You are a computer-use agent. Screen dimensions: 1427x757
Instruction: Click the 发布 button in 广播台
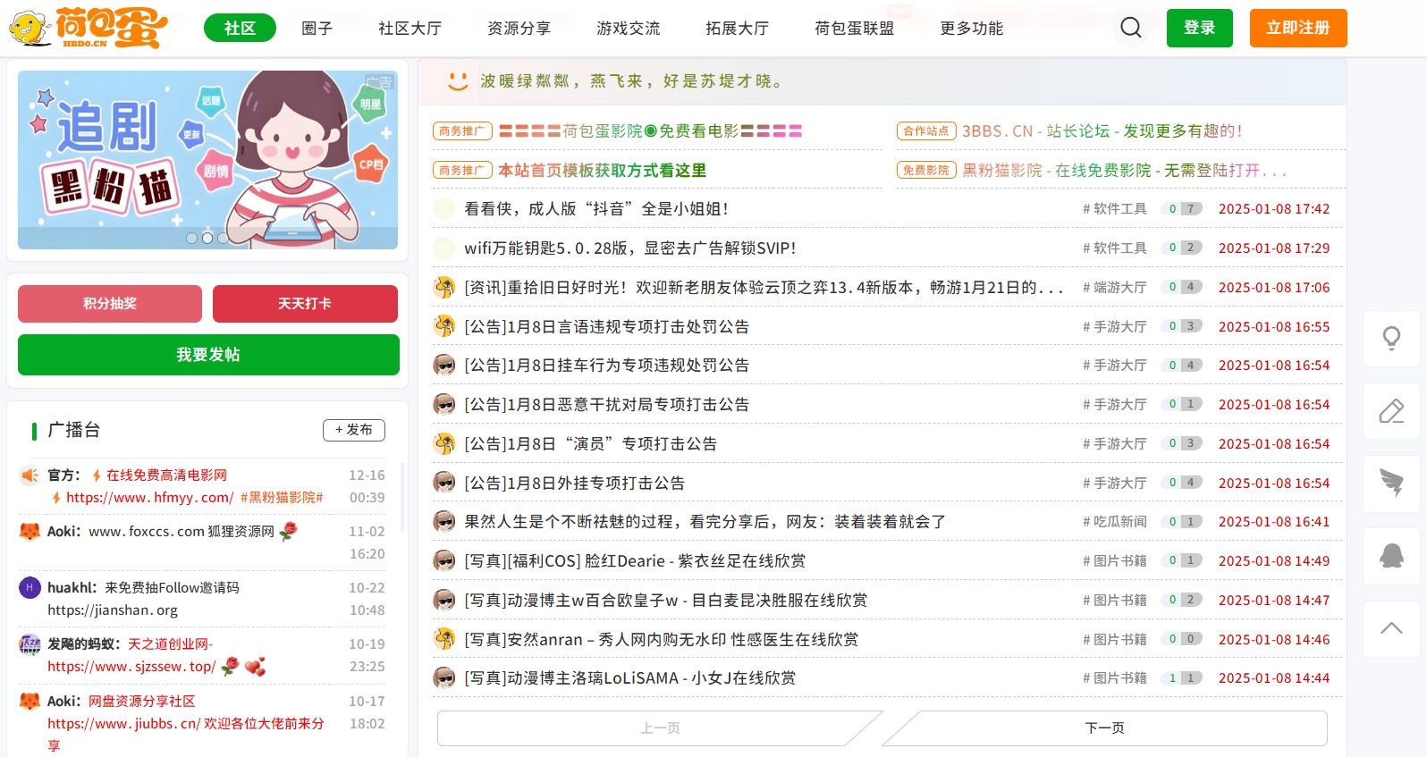coord(354,430)
